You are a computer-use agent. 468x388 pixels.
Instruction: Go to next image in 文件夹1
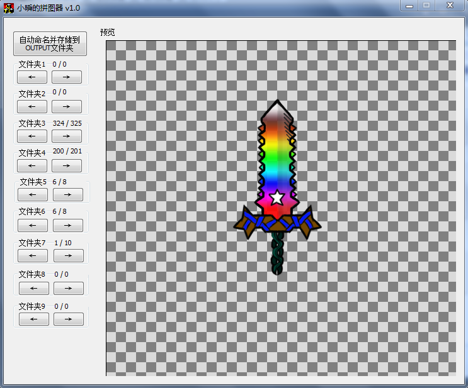67,77
